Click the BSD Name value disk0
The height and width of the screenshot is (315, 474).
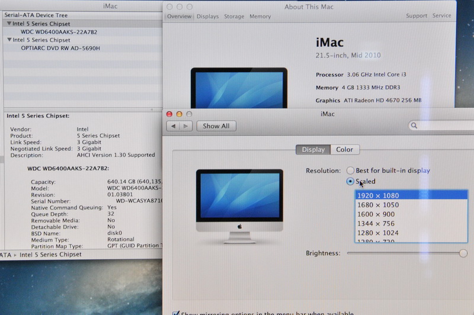114,233
